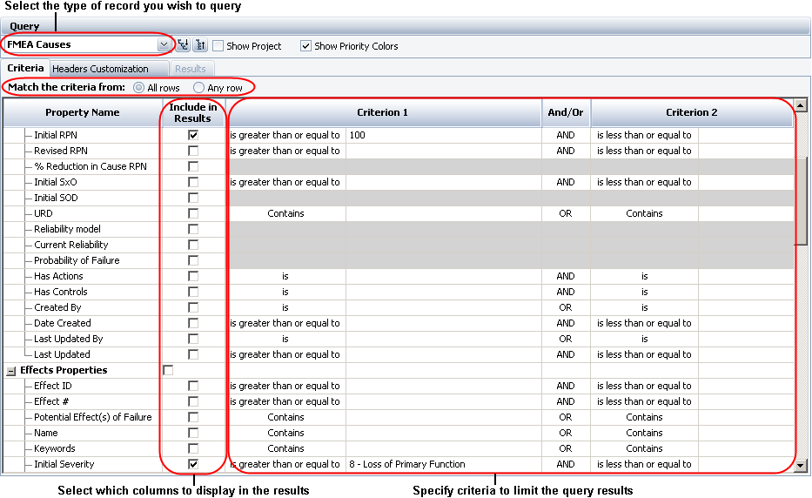The image size is (812, 498).
Task: Tick the Effects Properties group checkbox
Action: point(168,370)
